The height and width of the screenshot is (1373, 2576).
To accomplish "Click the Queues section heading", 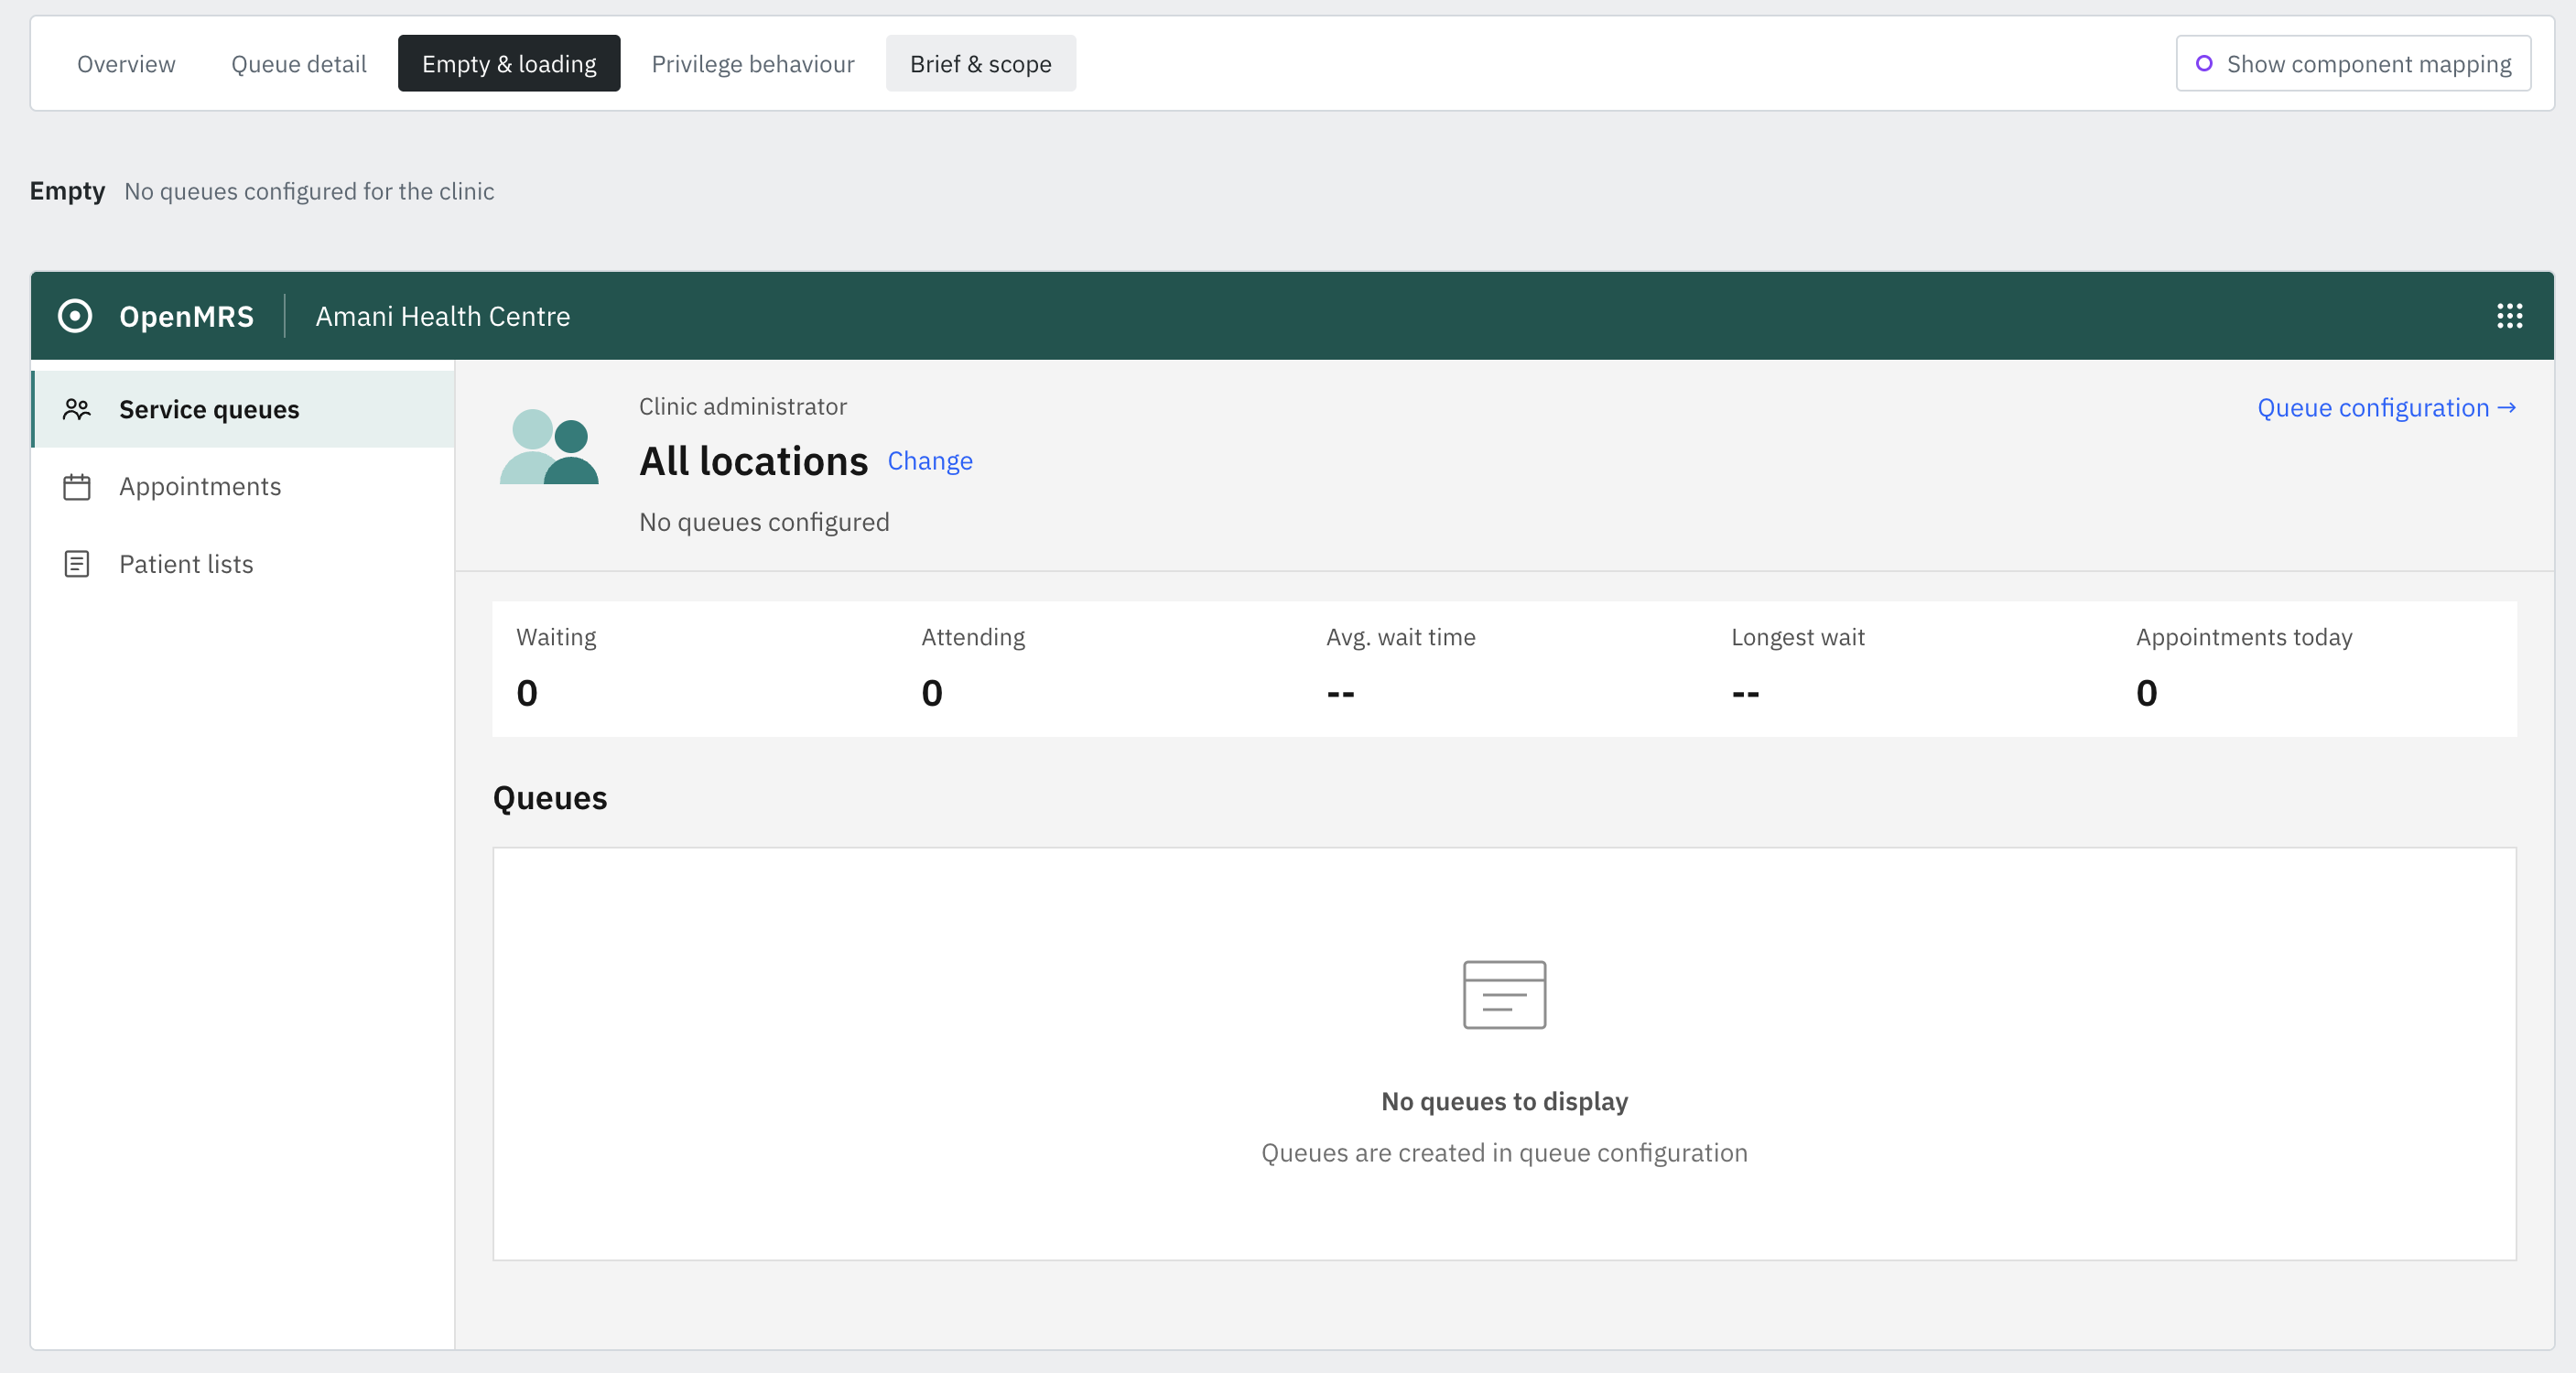I will (550, 798).
